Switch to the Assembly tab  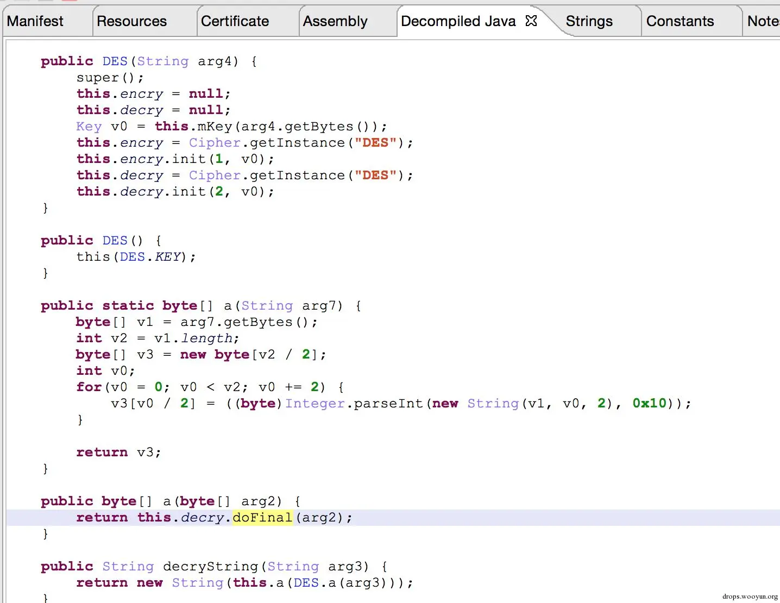[x=335, y=21]
